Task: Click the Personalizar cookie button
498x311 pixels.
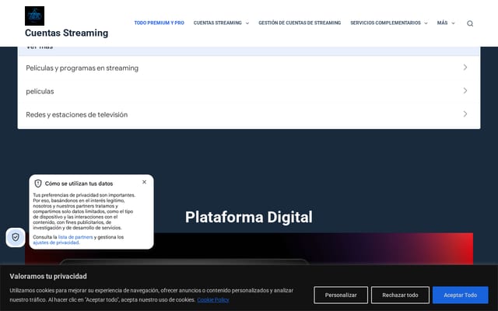Action: (341, 295)
